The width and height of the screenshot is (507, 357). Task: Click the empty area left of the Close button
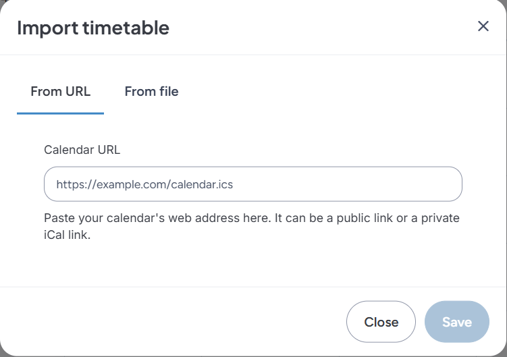coord(203,322)
